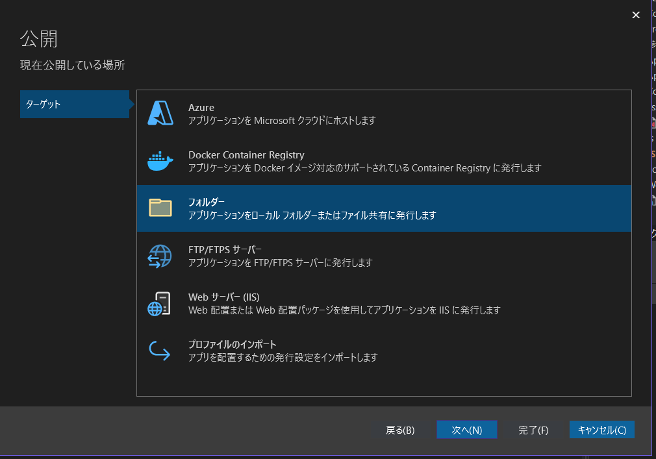Select the ターゲット step tab

pyautogui.click(x=75, y=104)
